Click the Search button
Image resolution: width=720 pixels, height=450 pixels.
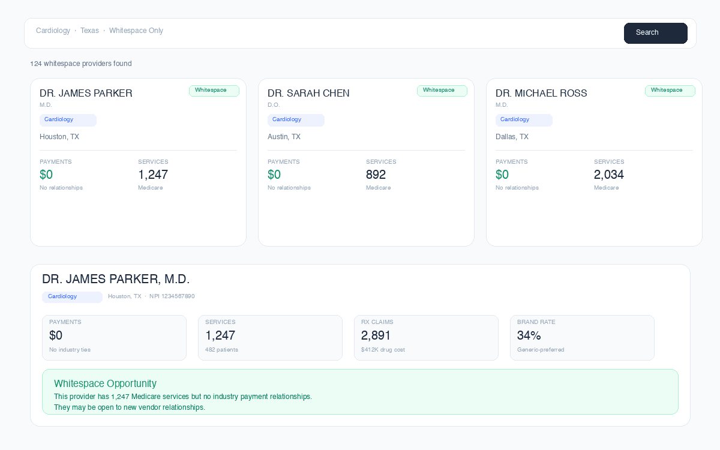pyautogui.click(x=655, y=33)
